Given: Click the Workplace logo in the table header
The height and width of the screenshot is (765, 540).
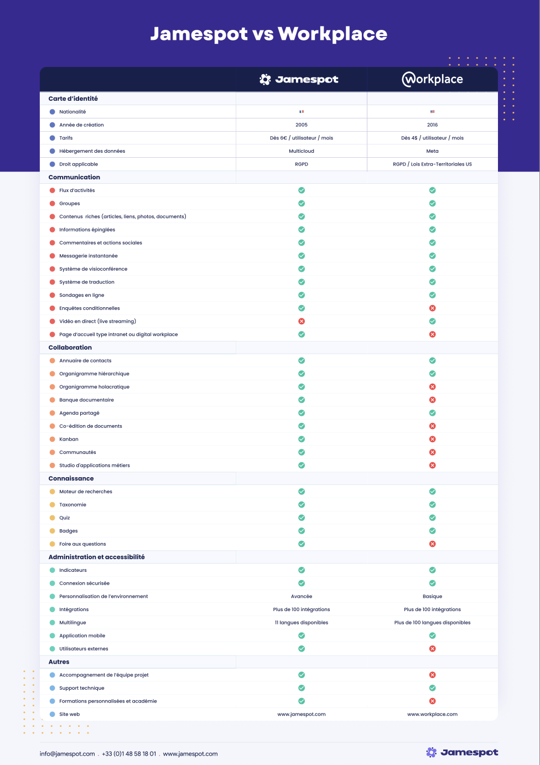Looking at the screenshot, I should click(x=432, y=79).
